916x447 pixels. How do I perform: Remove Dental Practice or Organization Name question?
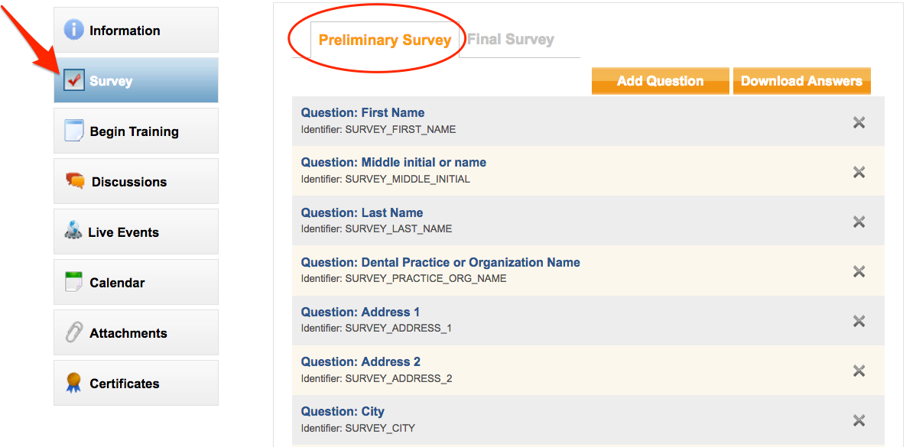click(x=859, y=271)
